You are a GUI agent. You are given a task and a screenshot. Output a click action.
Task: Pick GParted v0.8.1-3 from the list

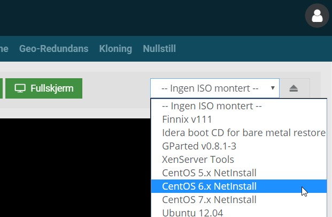239,146
